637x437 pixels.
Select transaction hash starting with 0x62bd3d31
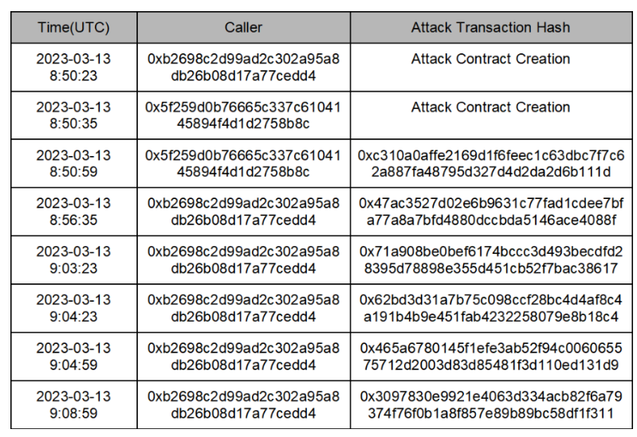(x=491, y=308)
